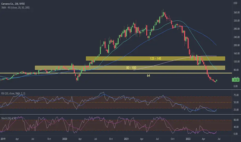Click the 0.00 price axis value

pyautogui.click(x=236, y=86)
